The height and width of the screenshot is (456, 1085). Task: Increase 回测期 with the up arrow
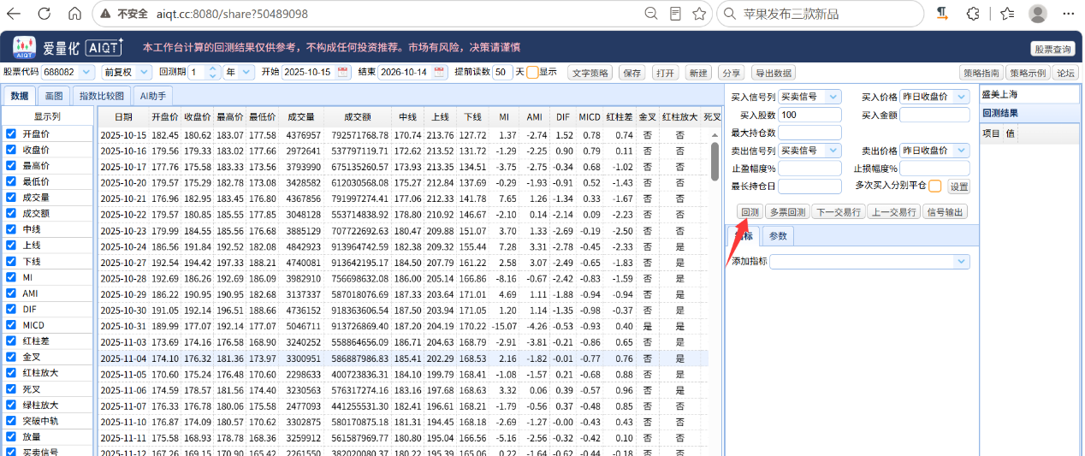tap(213, 69)
